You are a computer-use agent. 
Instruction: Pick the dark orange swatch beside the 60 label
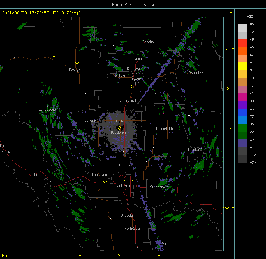[x=243, y=51]
